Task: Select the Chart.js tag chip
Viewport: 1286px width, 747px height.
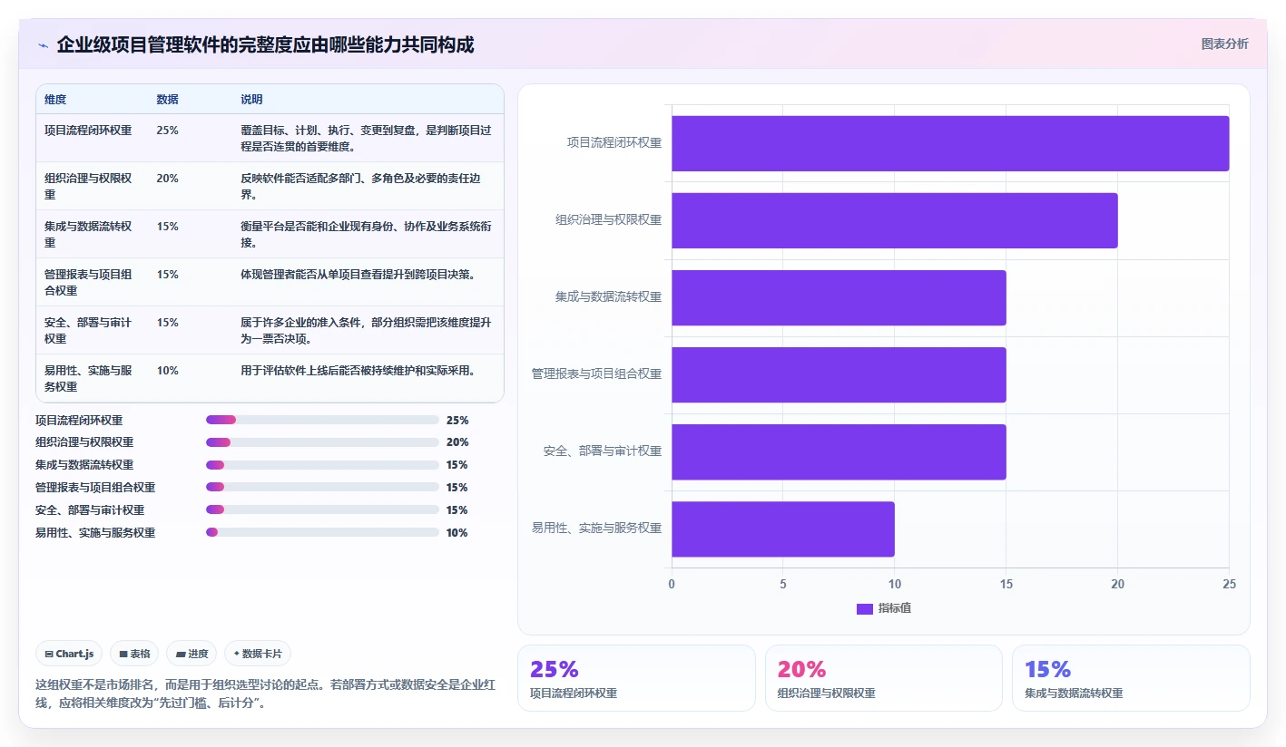Action: [69, 654]
